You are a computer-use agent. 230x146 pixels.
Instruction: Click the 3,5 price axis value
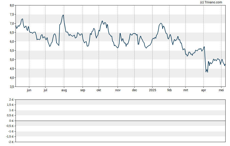click(12, 87)
